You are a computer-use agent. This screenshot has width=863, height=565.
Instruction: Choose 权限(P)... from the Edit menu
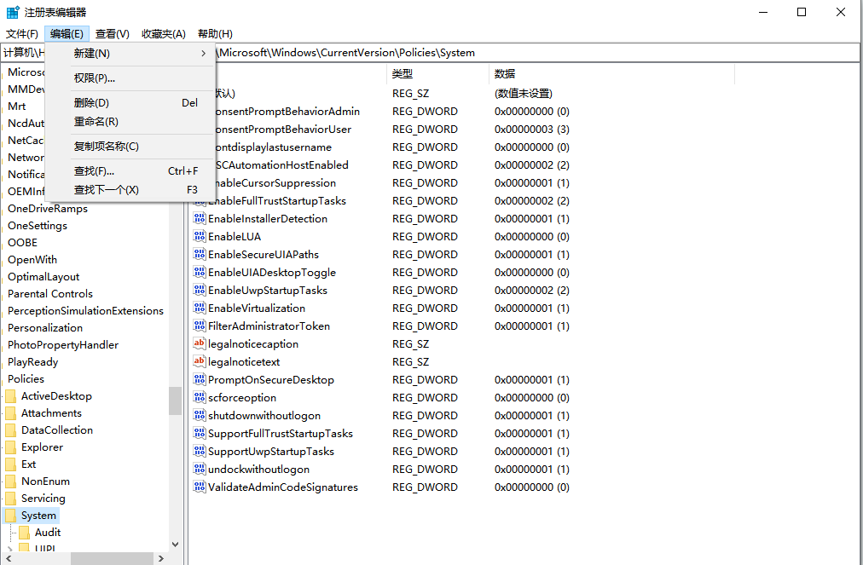click(130, 78)
